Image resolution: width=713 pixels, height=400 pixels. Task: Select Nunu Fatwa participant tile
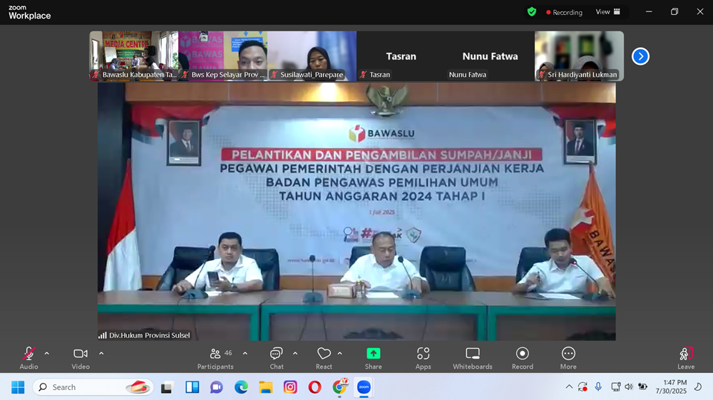click(x=491, y=56)
